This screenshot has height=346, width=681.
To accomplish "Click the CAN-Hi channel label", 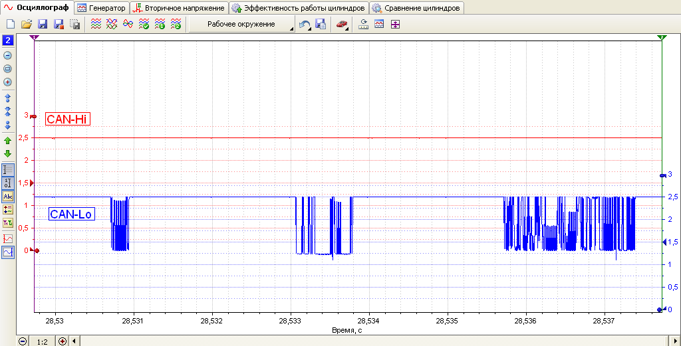I will [67, 120].
